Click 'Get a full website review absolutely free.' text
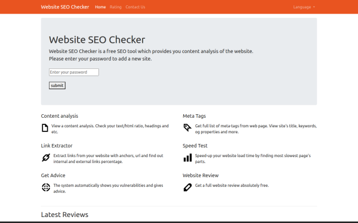The image size is (358, 223). point(232,186)
